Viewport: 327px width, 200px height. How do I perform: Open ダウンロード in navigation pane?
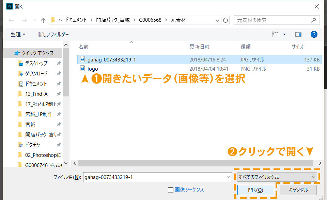(x=36, y=73)
